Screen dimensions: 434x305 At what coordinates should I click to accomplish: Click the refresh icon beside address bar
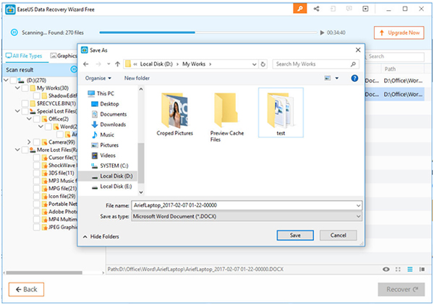[263, 64]
